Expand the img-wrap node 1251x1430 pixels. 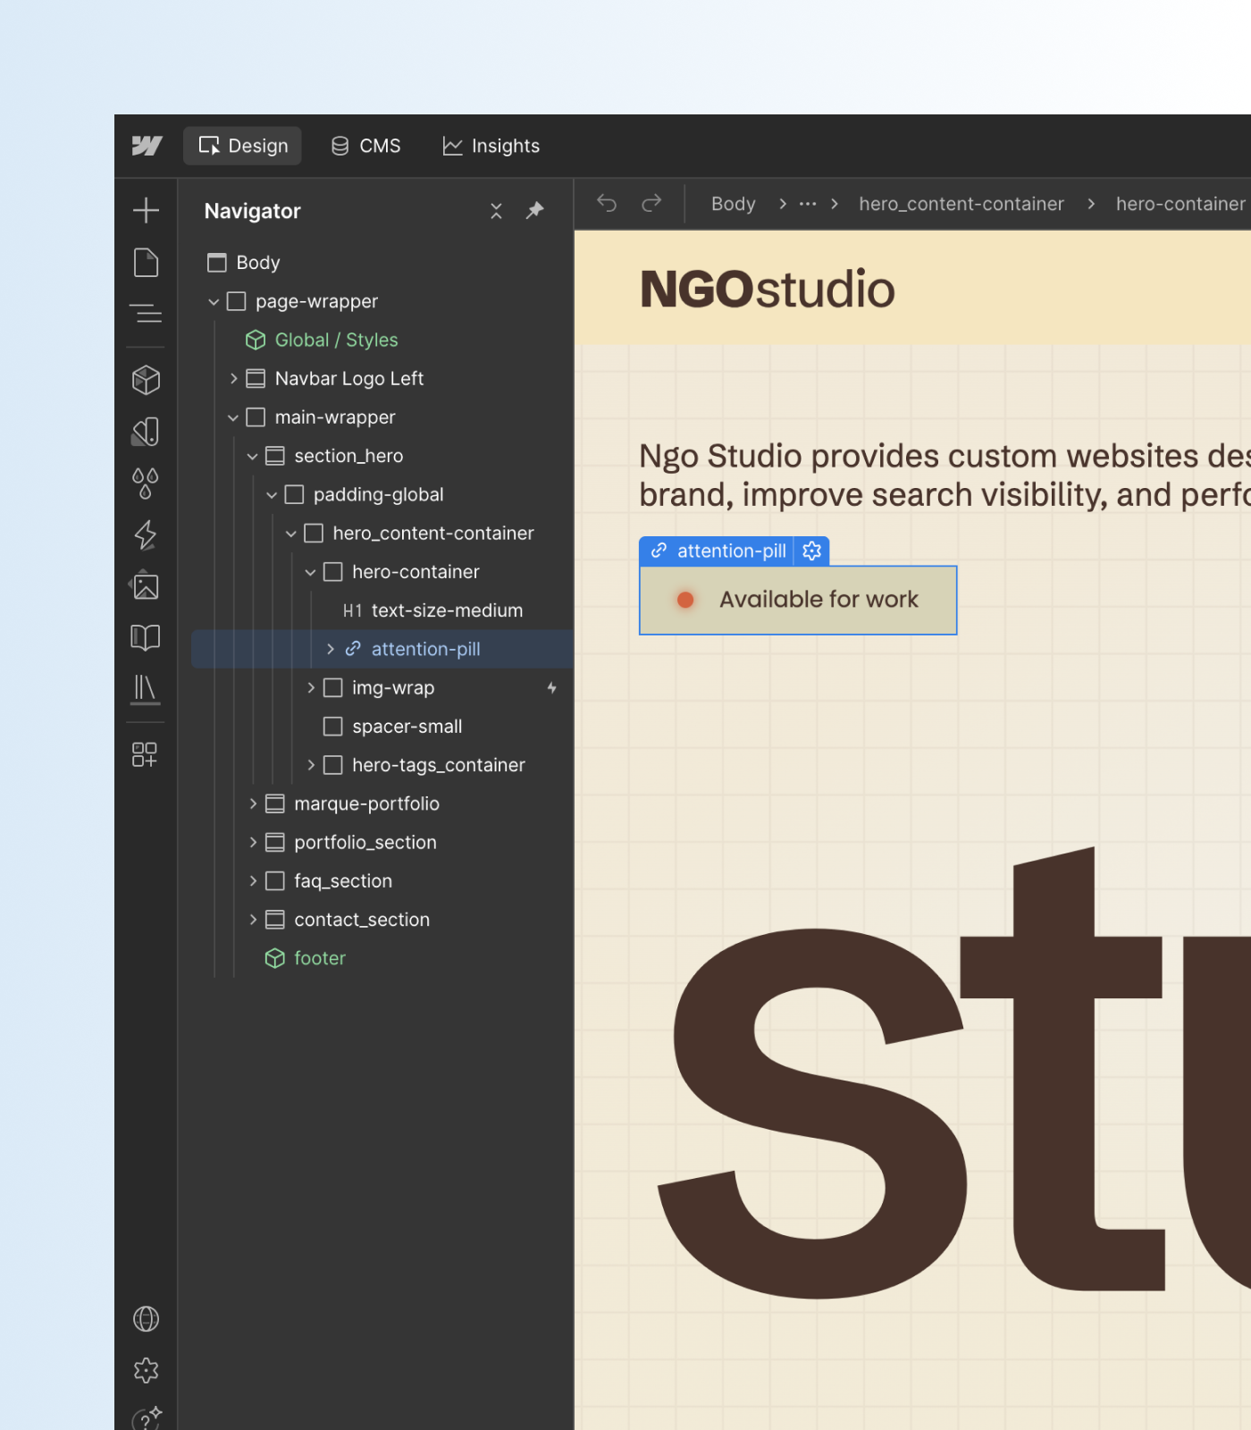310,687
